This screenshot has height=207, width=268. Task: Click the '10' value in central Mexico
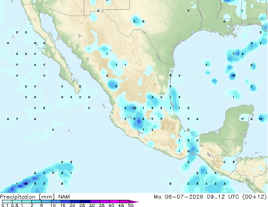(134, 108)
